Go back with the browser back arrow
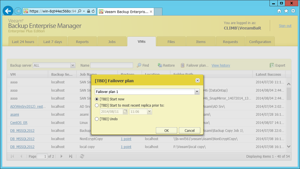 click(x=8, y=11)
